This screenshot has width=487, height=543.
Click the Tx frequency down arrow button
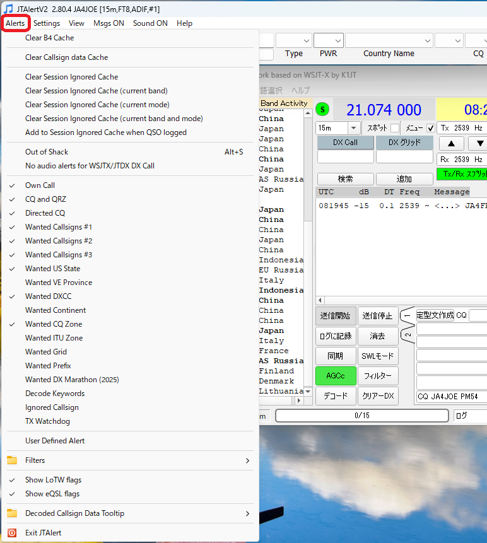(x=479, y=143)
